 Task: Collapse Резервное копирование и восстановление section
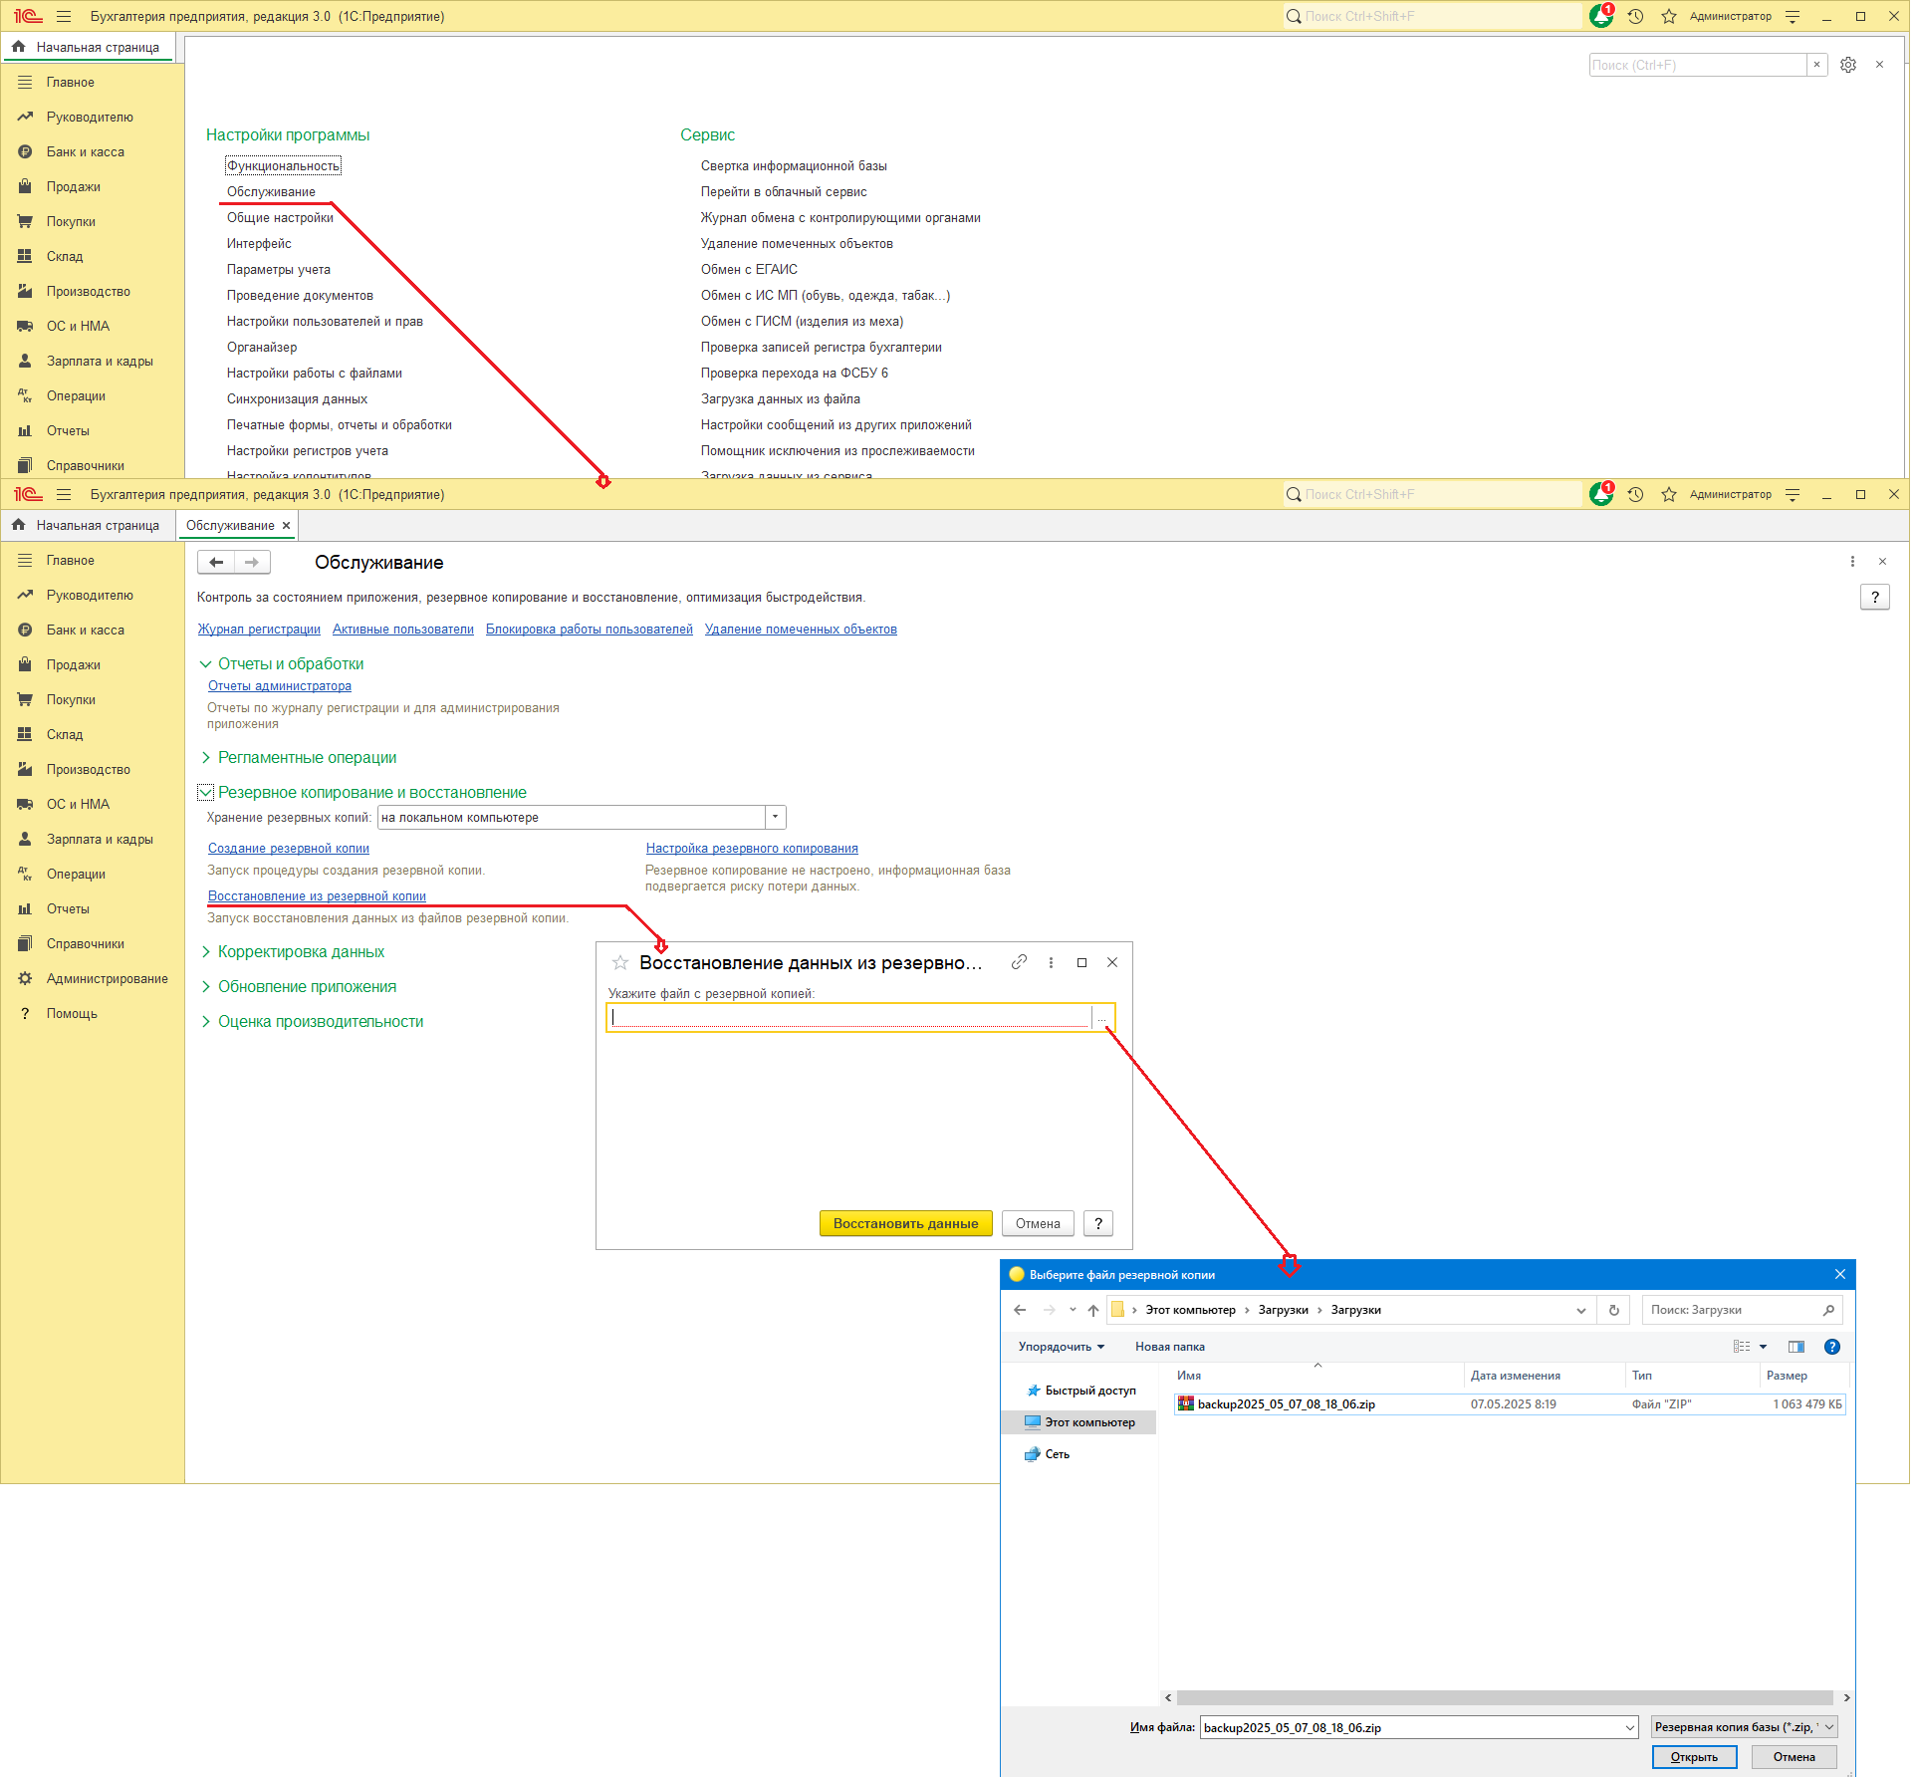(205, 792)
